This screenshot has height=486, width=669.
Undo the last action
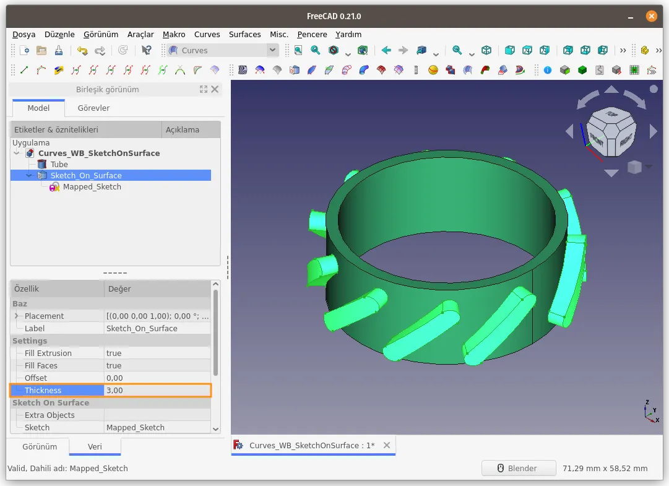coord(82,50)
